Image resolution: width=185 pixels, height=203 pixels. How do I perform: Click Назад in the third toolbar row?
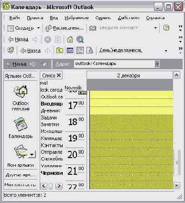(x=30, y=51)
